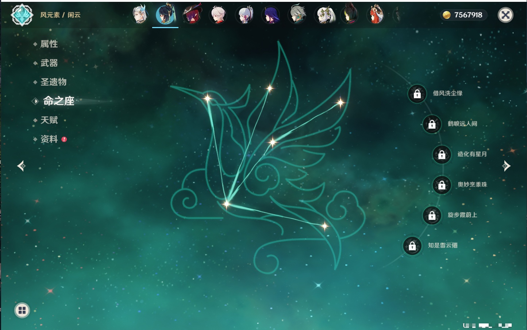Select Nilou's red-haired horned portrait
Viewport: 527px width, 330px height.
tap(376, 15)
